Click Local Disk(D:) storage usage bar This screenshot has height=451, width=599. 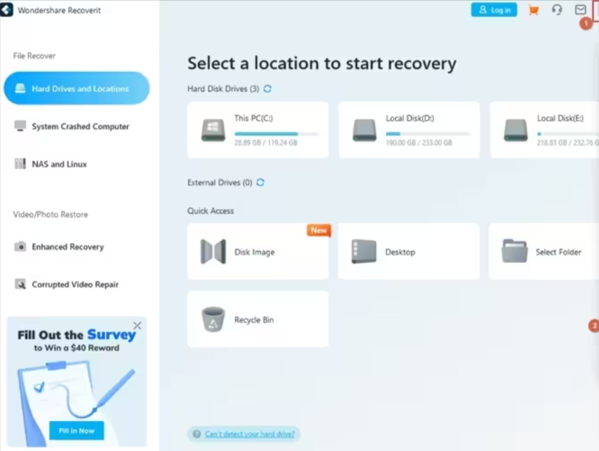tap(428, 134)
